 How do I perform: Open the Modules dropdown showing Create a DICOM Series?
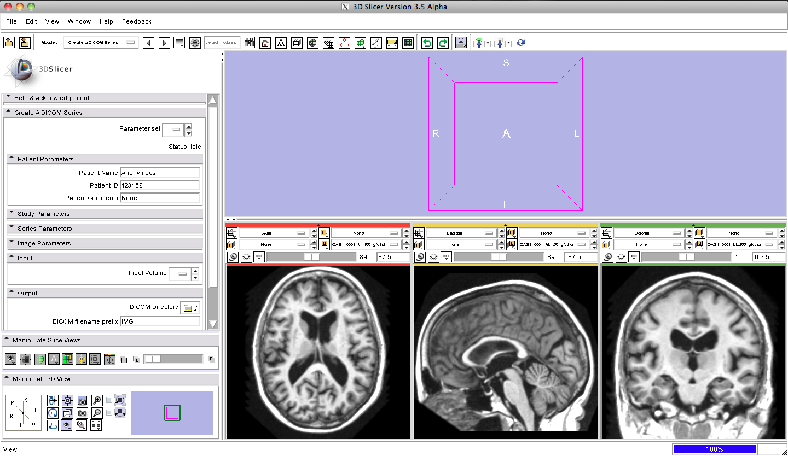101,43
